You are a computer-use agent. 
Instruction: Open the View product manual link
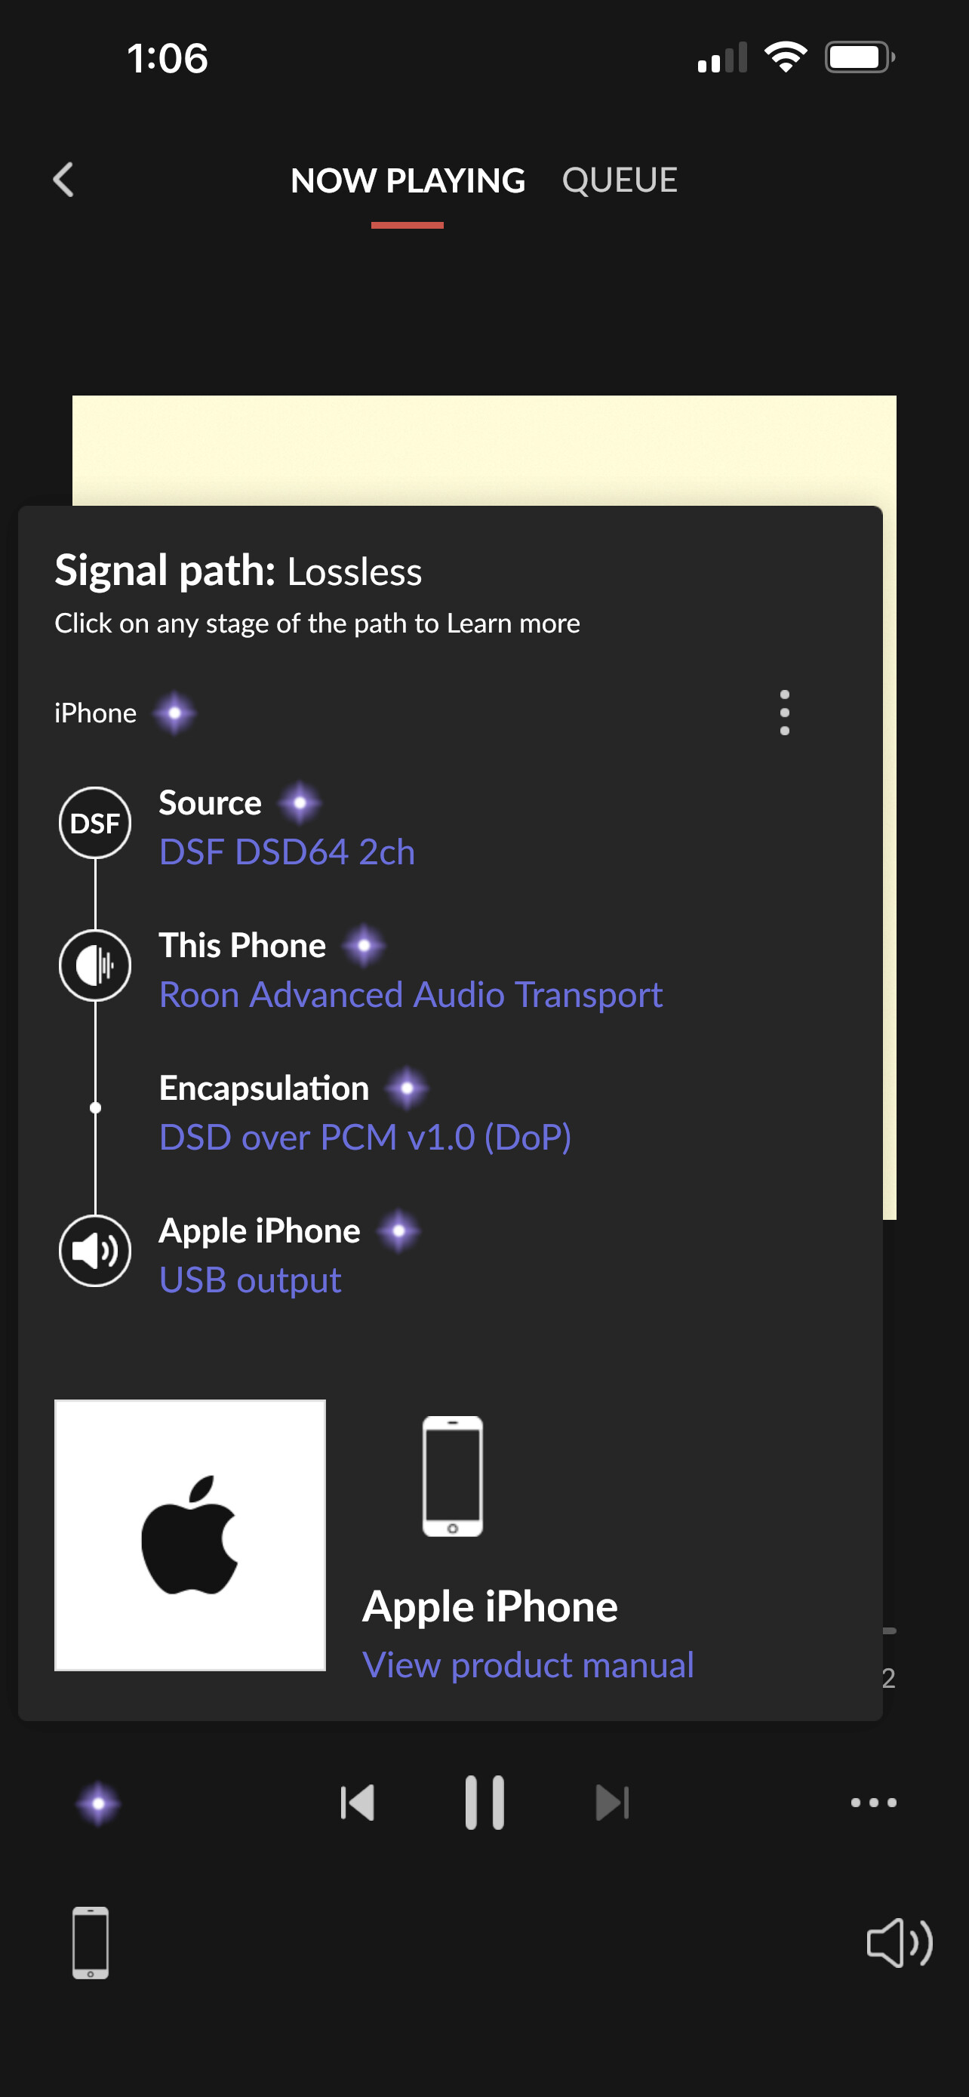(528, 1664)
